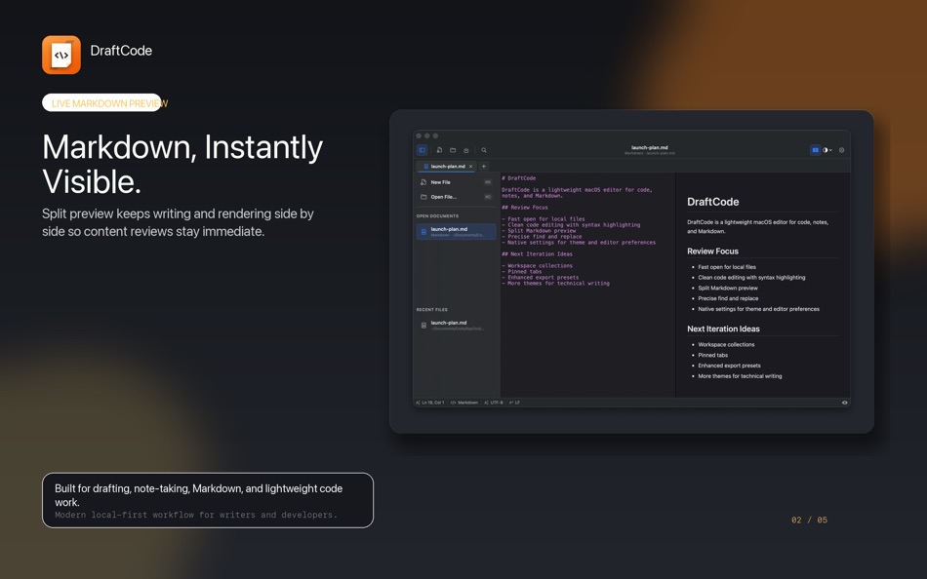Viewport: 927px width, 579px height.
Task: Open the theme appearance dropdown
Action: click(x=827, y=150)
